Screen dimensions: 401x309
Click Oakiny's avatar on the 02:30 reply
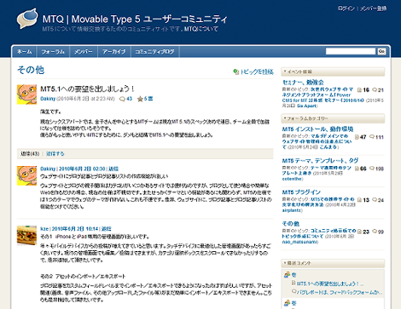[26, 175]
